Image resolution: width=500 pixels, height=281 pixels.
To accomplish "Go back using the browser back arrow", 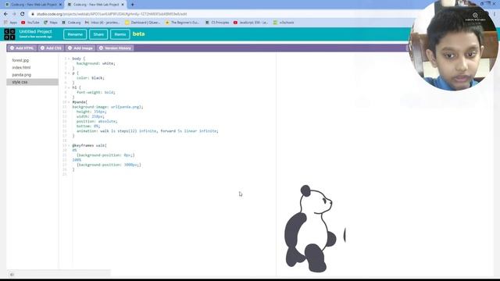I will (x=5, y=14).
